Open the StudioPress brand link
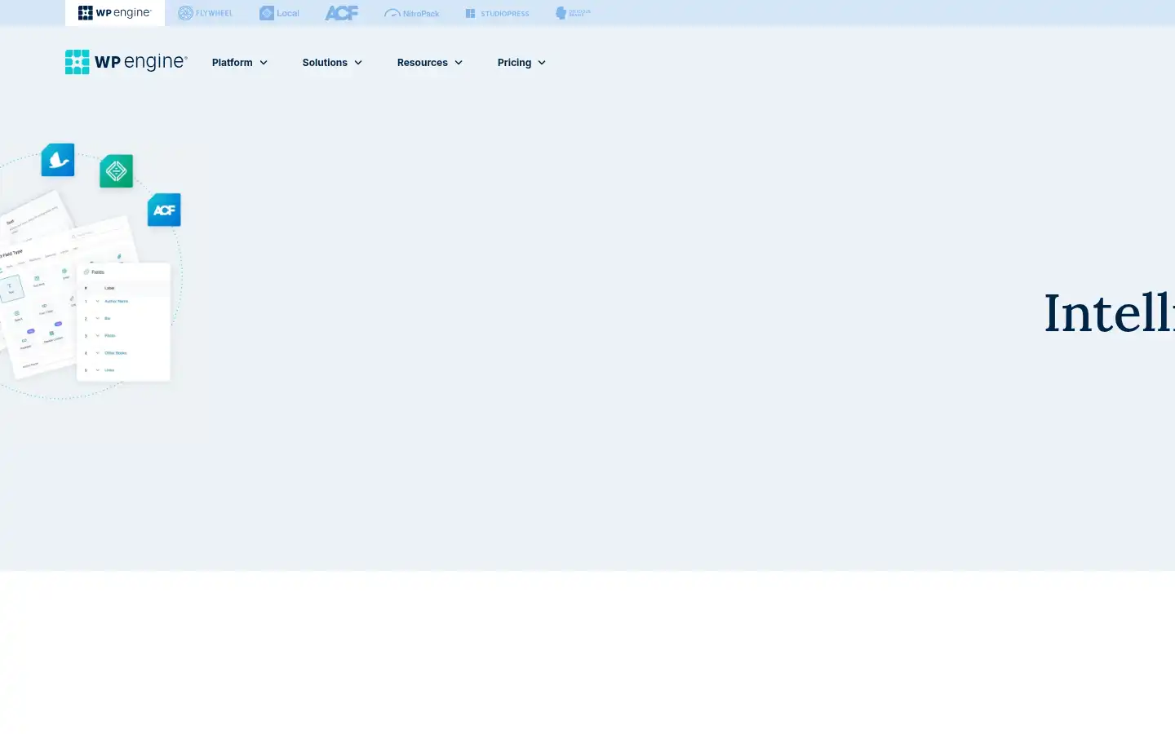This screenshot has width=1175, height=734. pyautogui.click(x=497, y=13)
